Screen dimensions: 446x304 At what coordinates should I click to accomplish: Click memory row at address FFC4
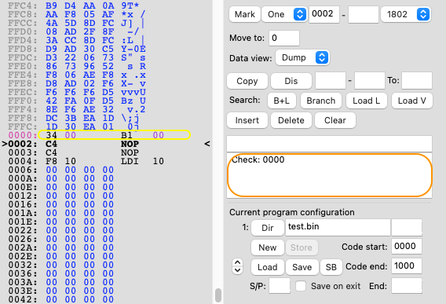[74, 5]
